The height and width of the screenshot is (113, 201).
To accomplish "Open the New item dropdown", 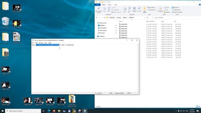I will coord(151,8).
